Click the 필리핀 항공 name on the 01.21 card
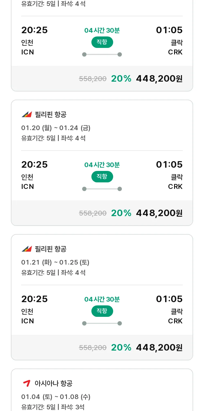 tap(51, 249)
